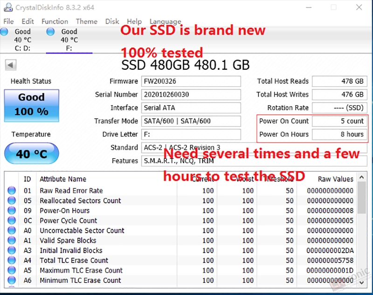Select the Valid Spare Blocks attribute name

pyautogui.click(x=68, y=241)
